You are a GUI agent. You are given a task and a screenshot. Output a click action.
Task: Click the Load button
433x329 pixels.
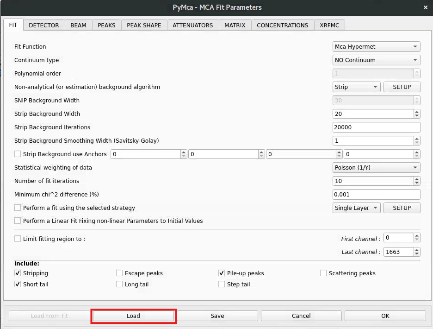(133, 316)
